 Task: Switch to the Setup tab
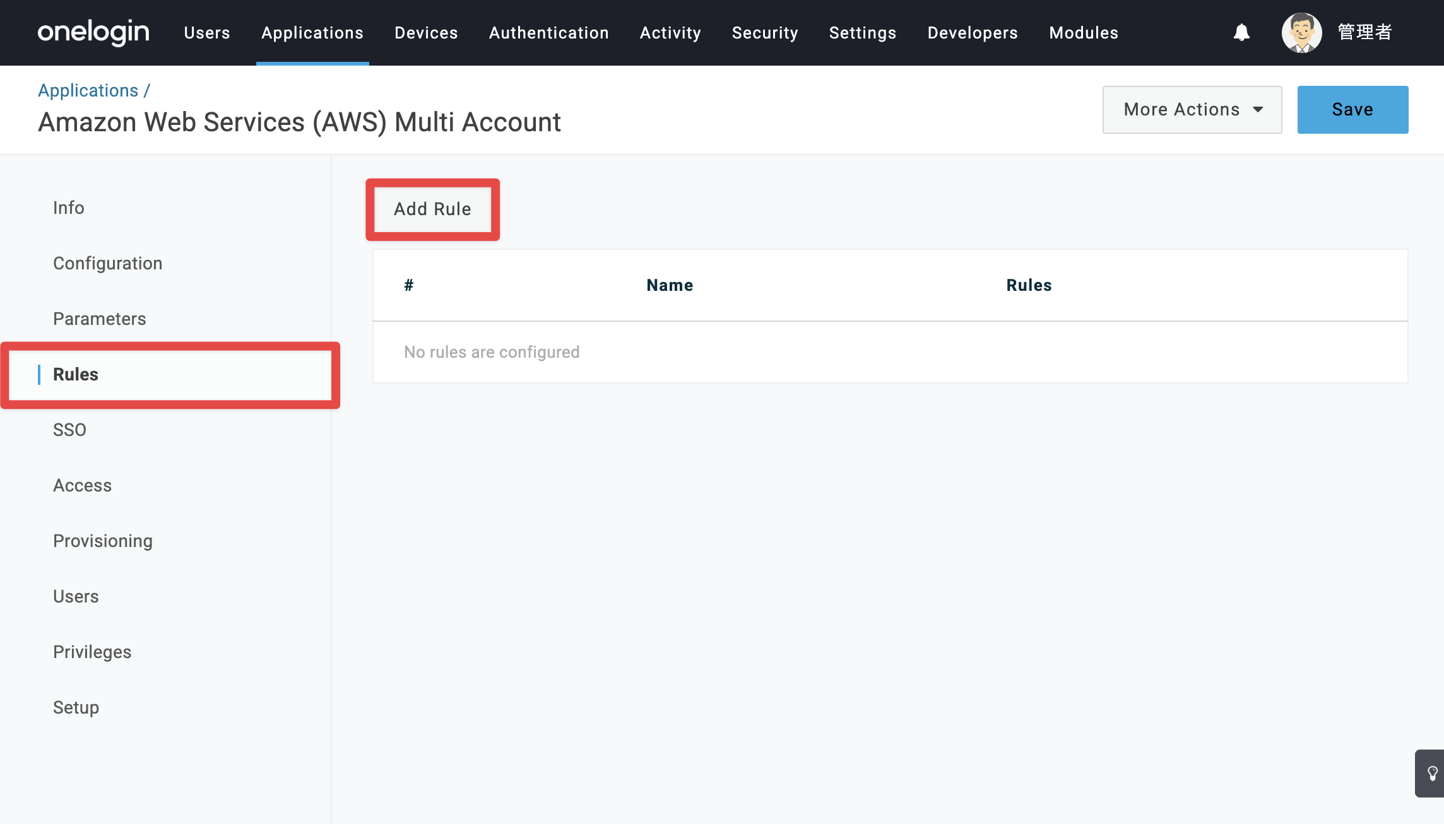click(76, 708)
